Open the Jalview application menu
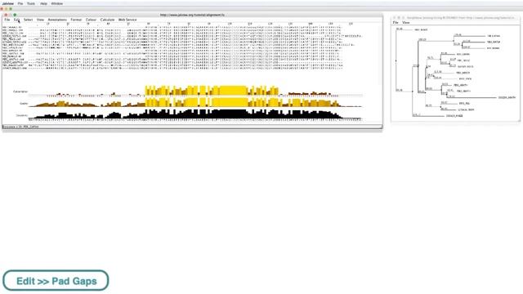Viewport: 523px width, 294px height. pyautogui.click(x=7, y=3)
